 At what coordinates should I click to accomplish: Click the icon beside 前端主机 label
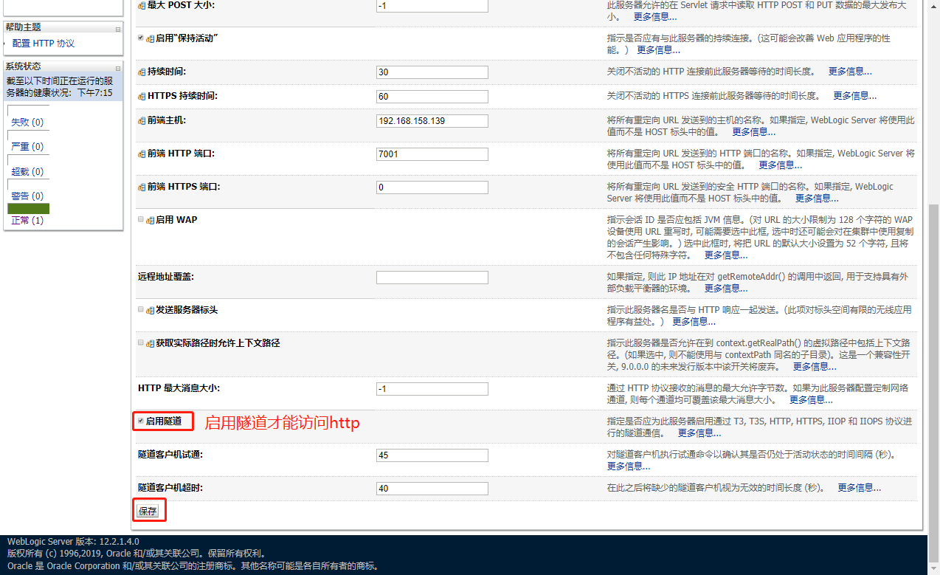[x=142, y=121]
